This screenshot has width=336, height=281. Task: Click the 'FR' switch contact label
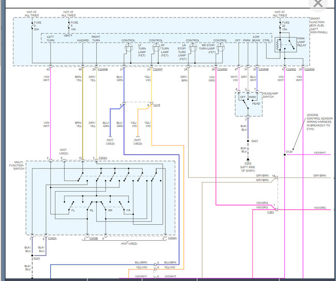tap(128, 210)
